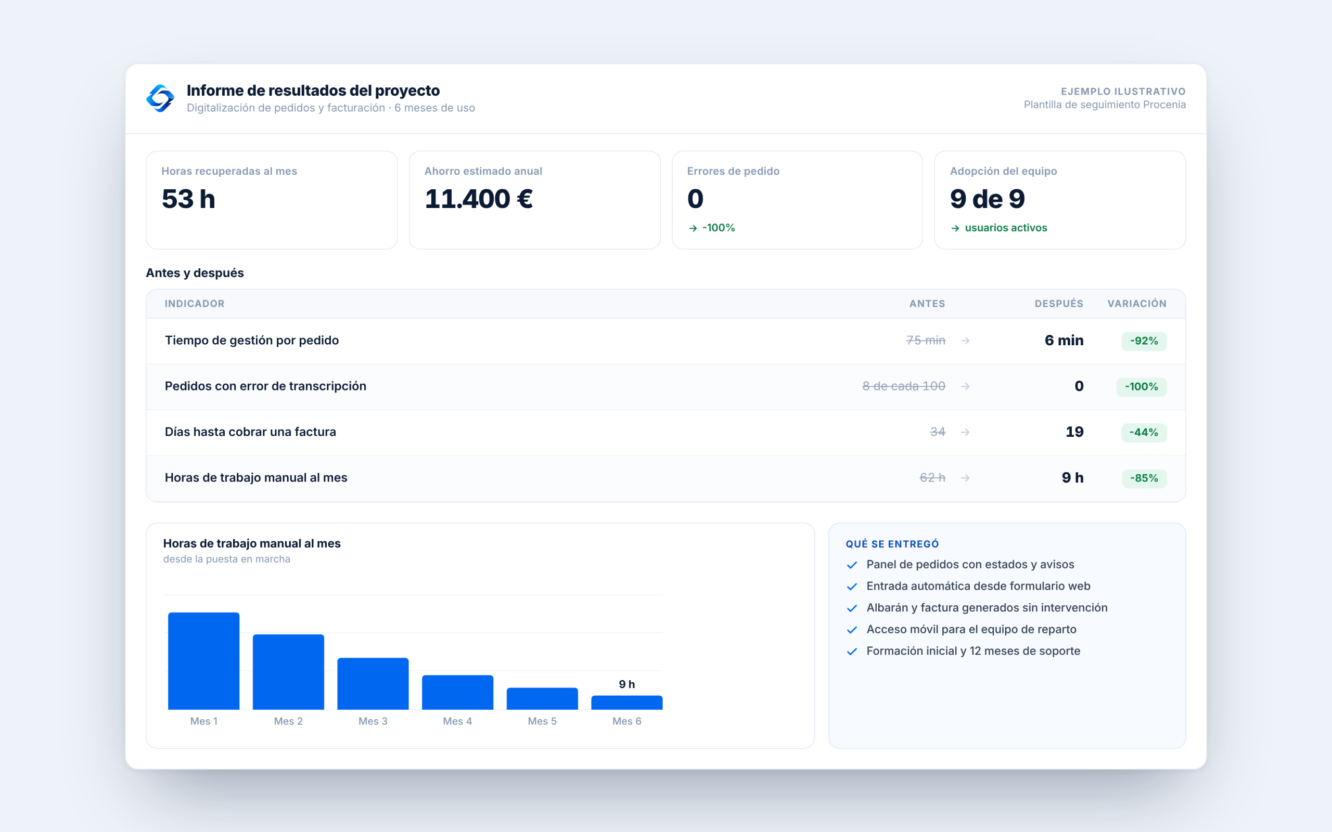1332x832 pixels.
Task: Click the Indicador column header
Action: (x=194, y=304)
